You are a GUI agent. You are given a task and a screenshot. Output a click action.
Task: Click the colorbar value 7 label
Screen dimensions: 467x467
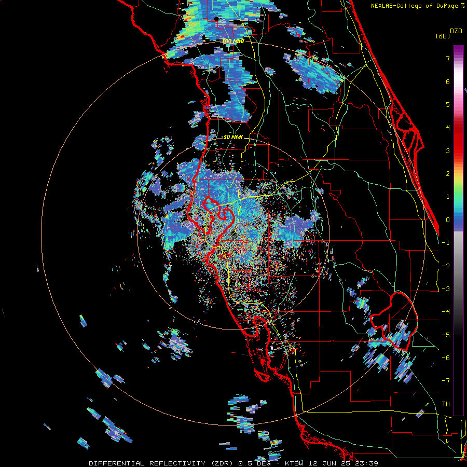coord(448,58)
